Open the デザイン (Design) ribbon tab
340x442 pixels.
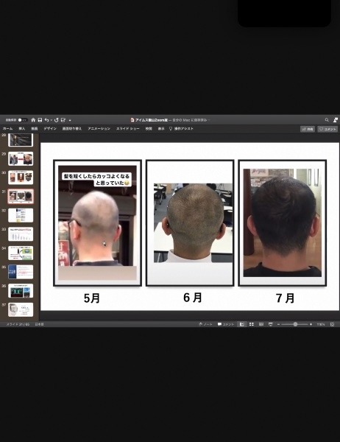click(x=50, y=128)
